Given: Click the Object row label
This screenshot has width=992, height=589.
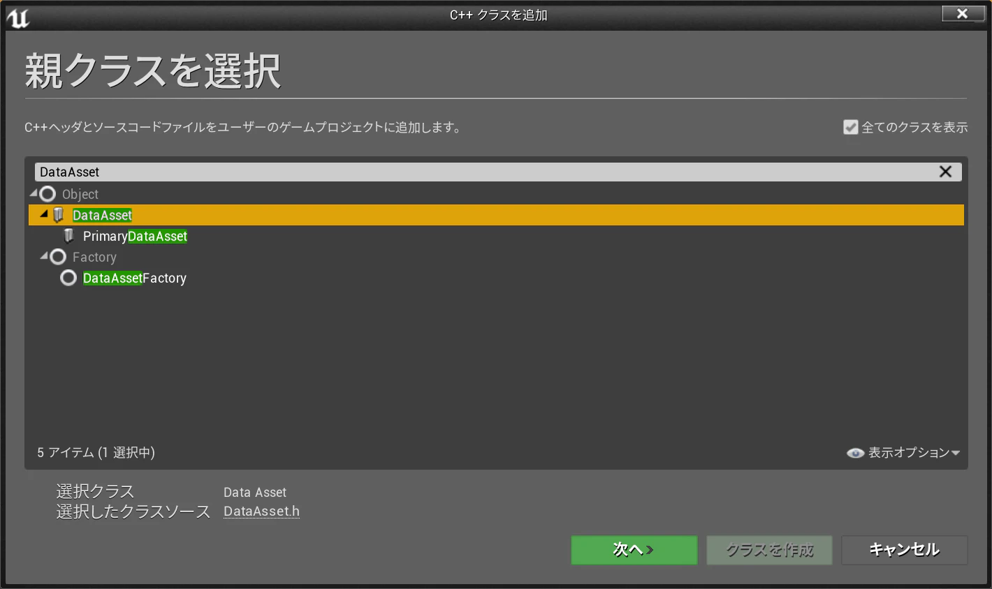Looking at the screenshot, I should (x=80, y=194).
